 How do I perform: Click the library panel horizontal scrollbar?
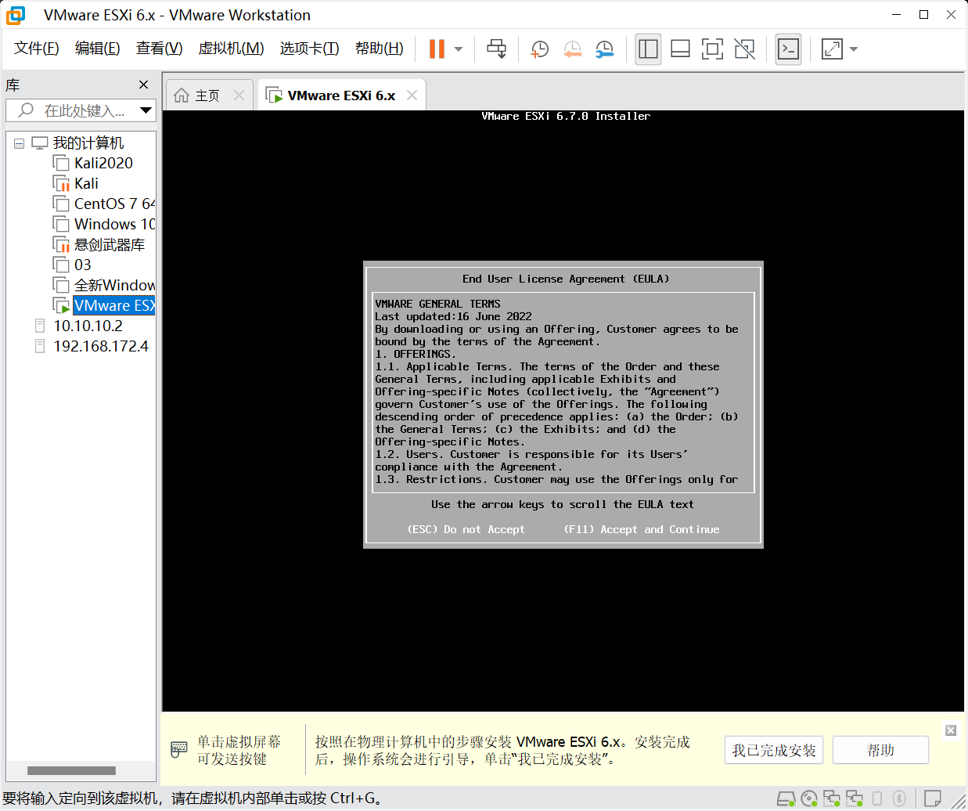(71, 770)
